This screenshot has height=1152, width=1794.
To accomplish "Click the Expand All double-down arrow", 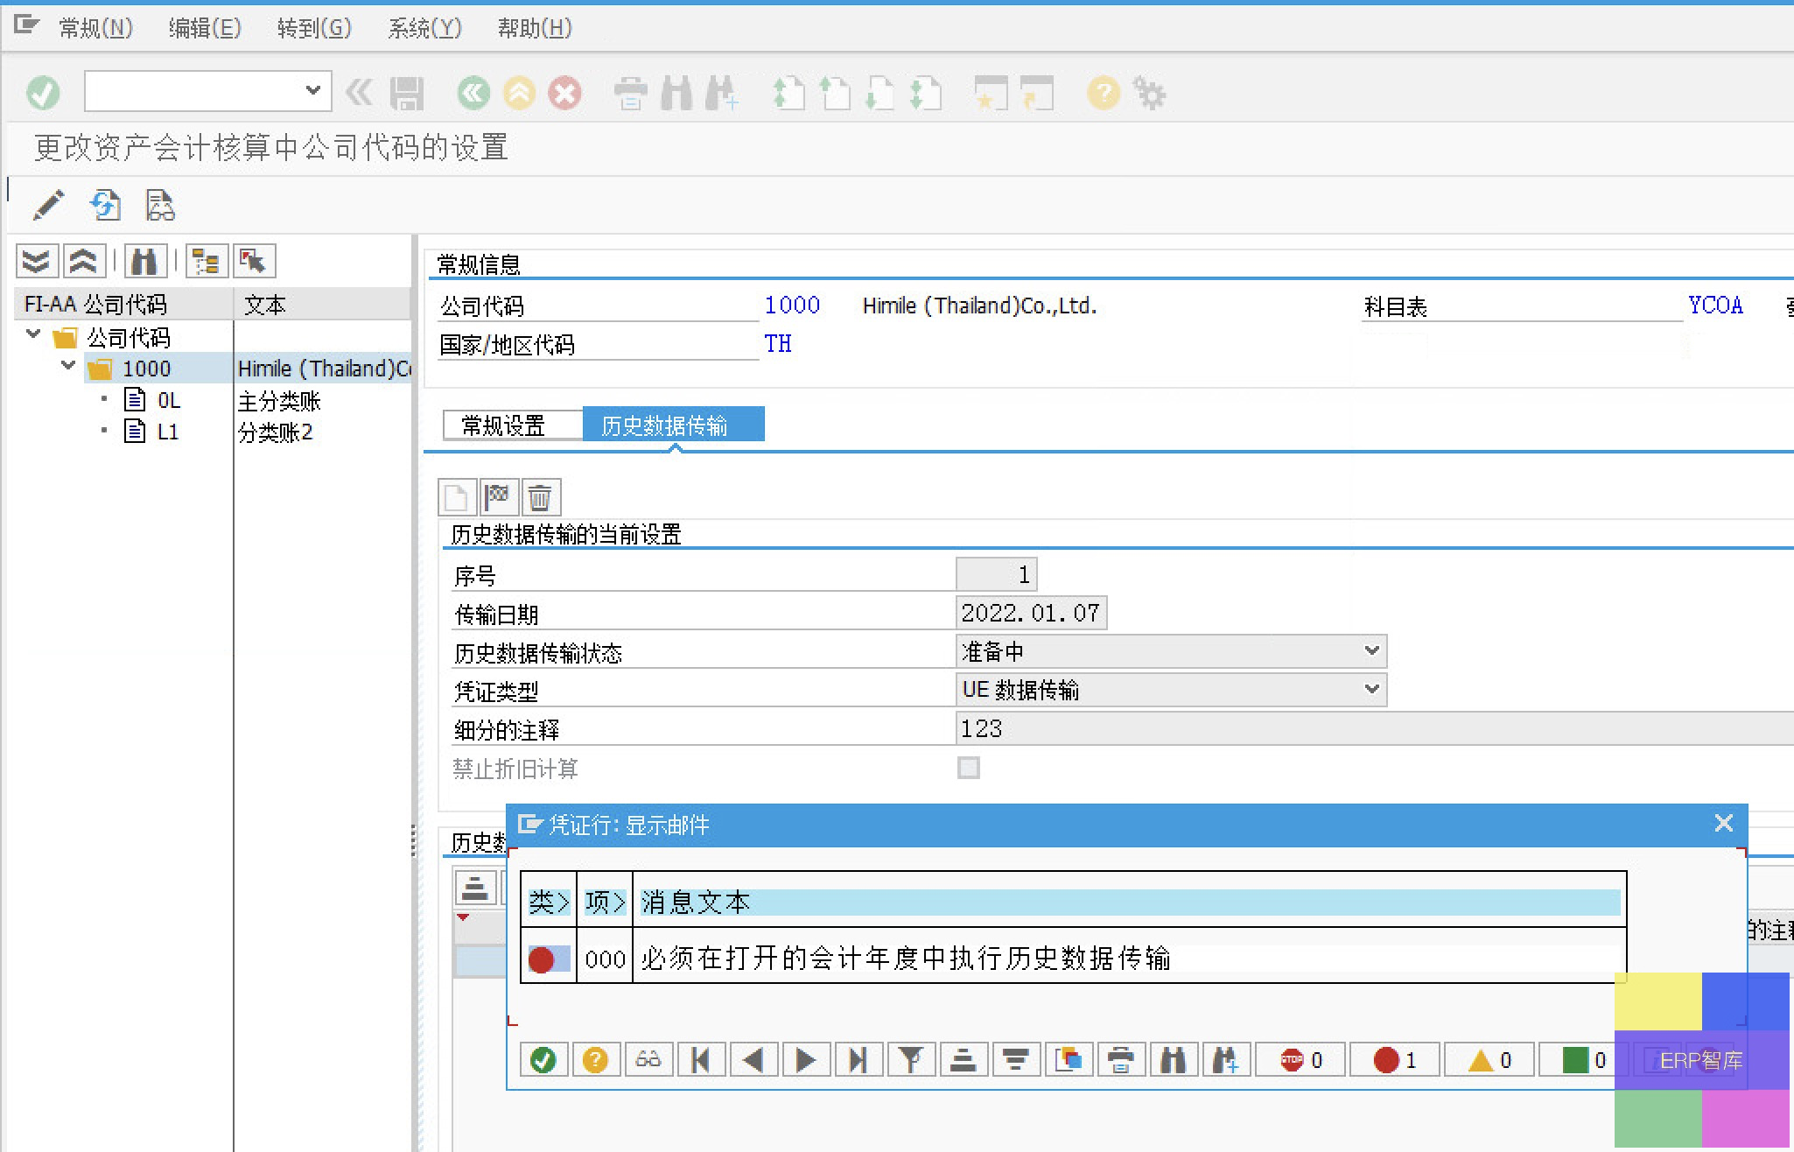I will click(37, 261).
